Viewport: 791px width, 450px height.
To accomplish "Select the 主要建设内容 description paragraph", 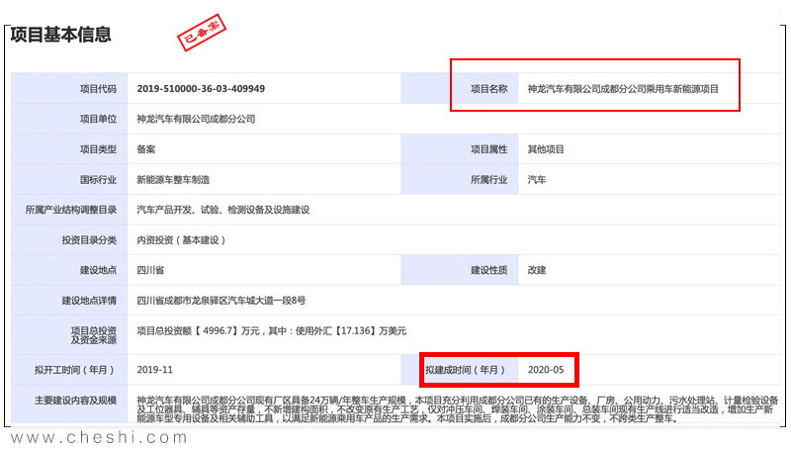I will [x=458, y=409].
